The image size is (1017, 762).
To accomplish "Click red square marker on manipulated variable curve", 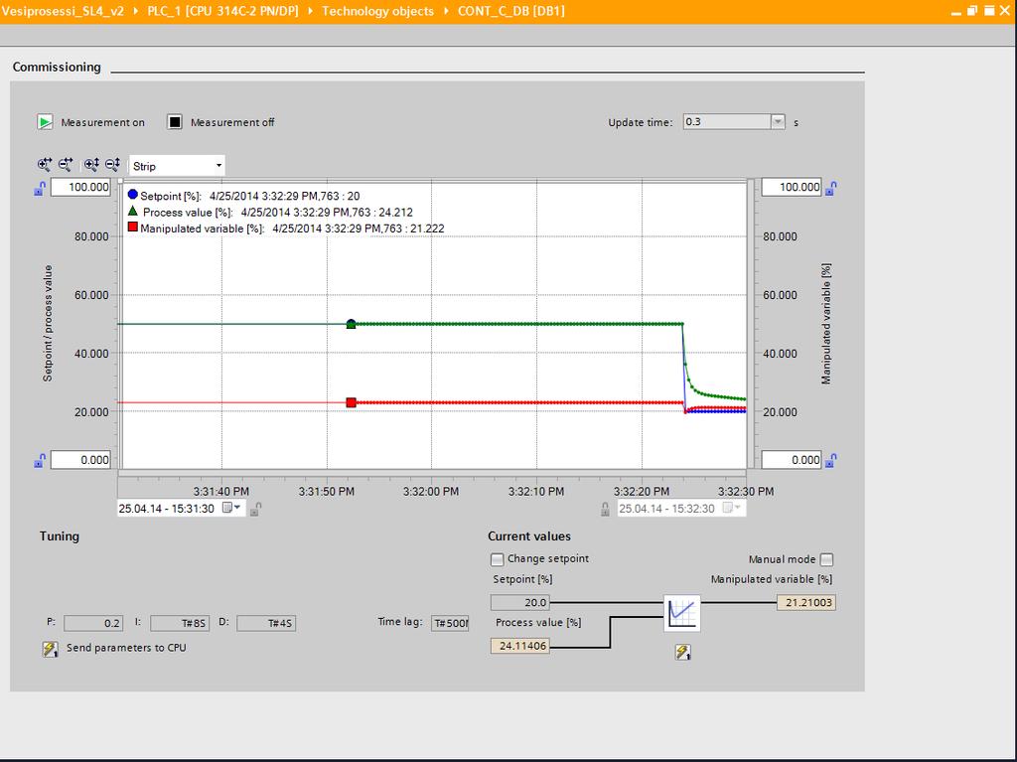I will [351, 403].
